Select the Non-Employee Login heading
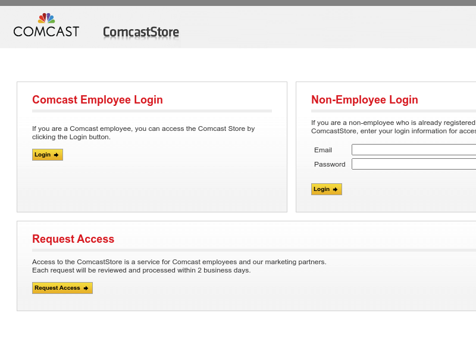The image size is (476, 357). [x=365, y=99]
